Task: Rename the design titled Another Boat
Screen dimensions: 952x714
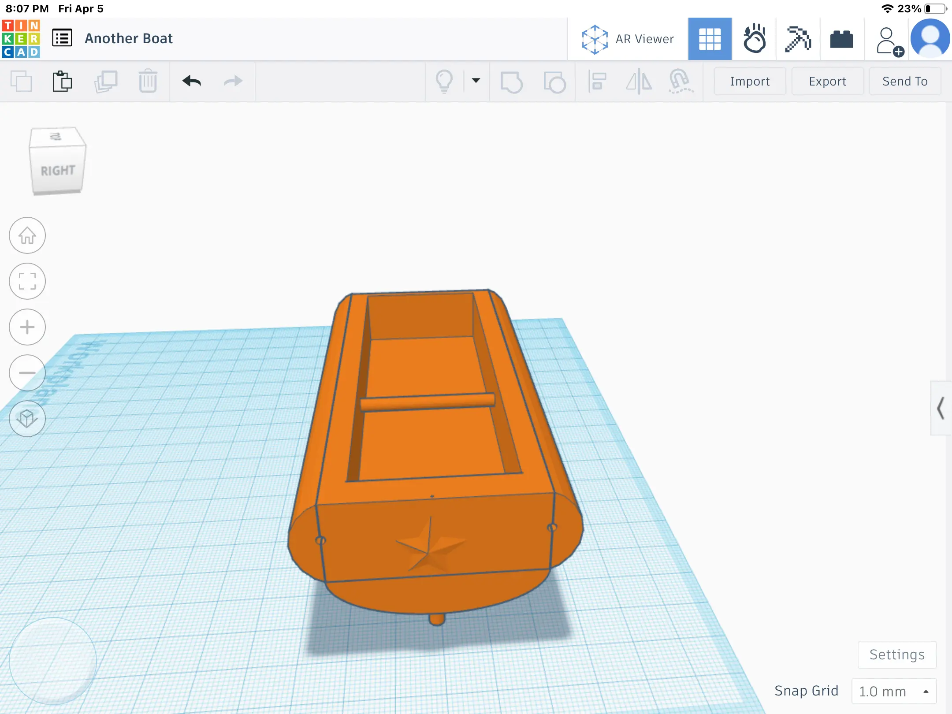Action: (x=128, y=38)
